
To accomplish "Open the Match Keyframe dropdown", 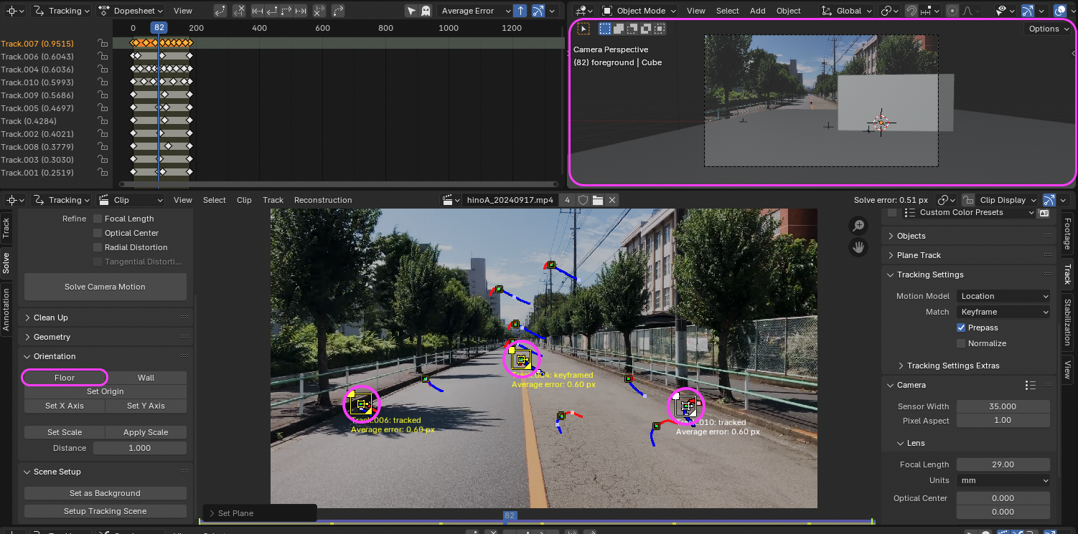I will [x=1003, y=312].
